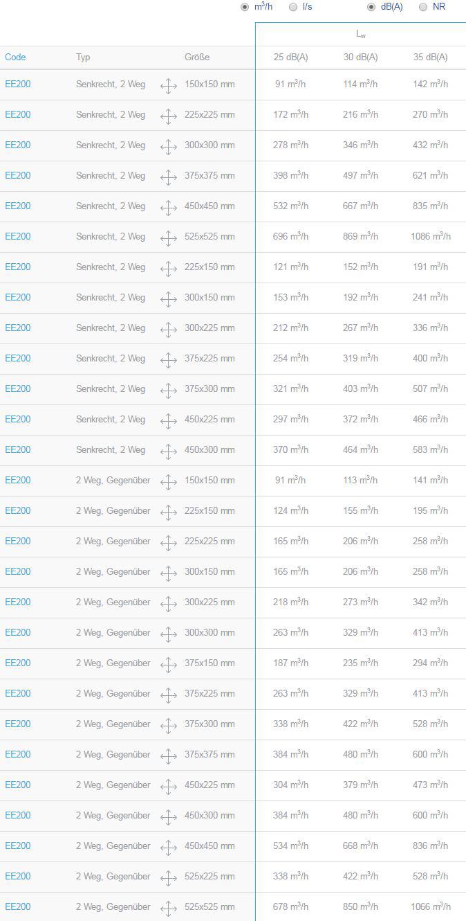Click airflow icon for Senkrecht 450x300 mm
This screenshot has width=466, height=921.
tap(169, 451)
